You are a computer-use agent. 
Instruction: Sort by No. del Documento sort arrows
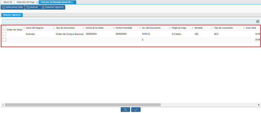170,28
